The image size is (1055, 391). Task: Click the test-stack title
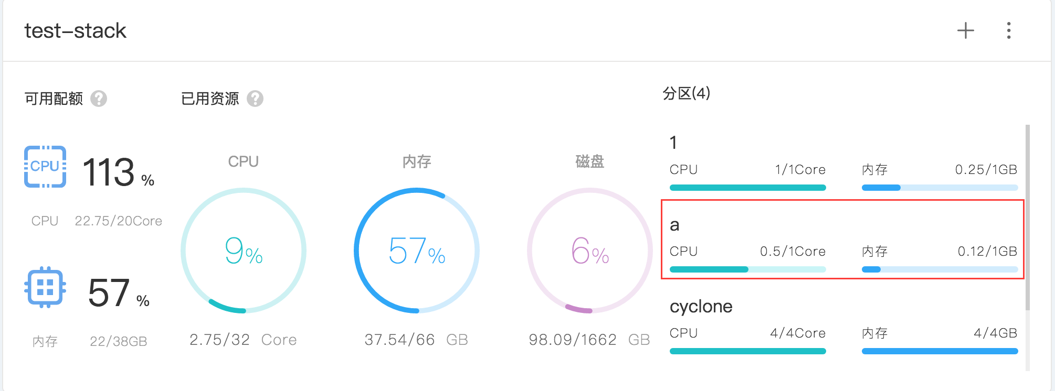76,31
